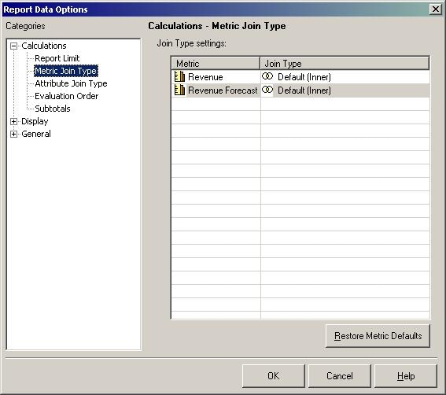
Task: Open Revenue Forecast Default (Inner) join dropdown
Action: tap(304, 90)
